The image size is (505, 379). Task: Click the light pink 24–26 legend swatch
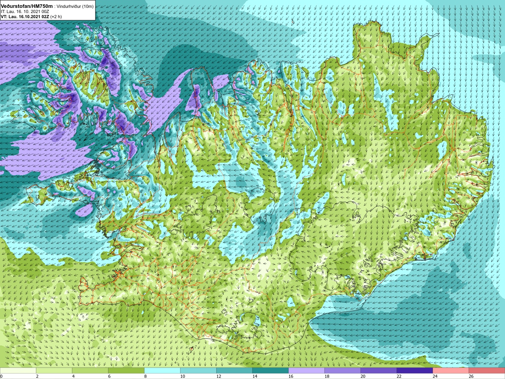(451, 370)
